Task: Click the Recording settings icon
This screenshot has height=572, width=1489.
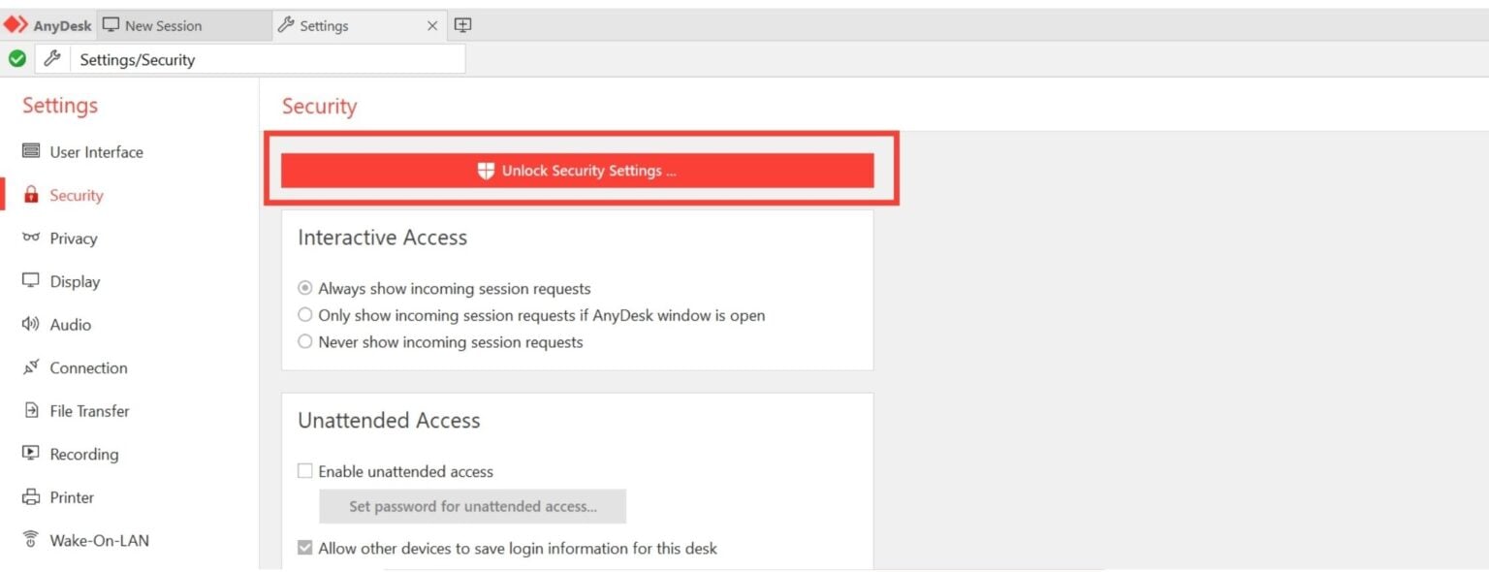Action: pyautogui.click(x=33, y=454)
